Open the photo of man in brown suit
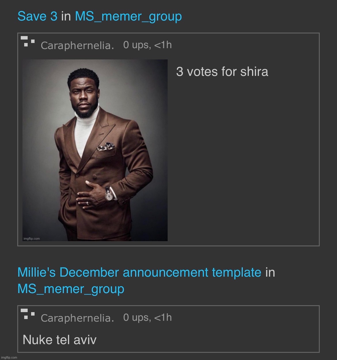Image resolution: width=337 pixels, height=360 pixels. pyautogui.click(x=95, y=150)
